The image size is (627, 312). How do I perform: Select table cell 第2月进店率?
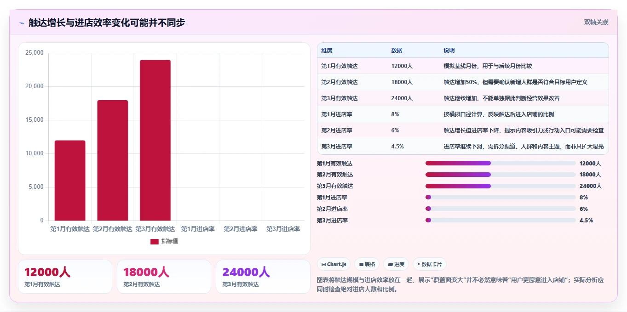pos(337,130)
